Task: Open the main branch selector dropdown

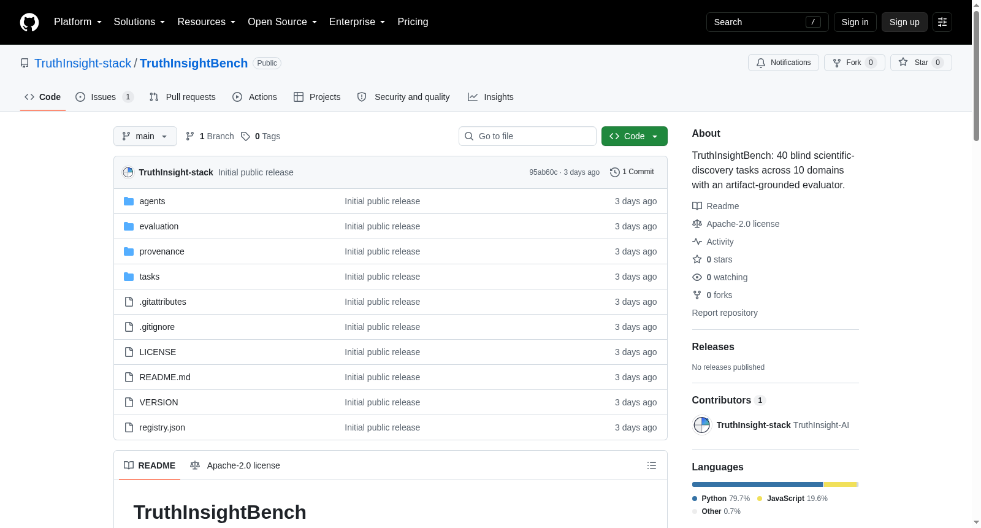Action: [x=145, y=136]
